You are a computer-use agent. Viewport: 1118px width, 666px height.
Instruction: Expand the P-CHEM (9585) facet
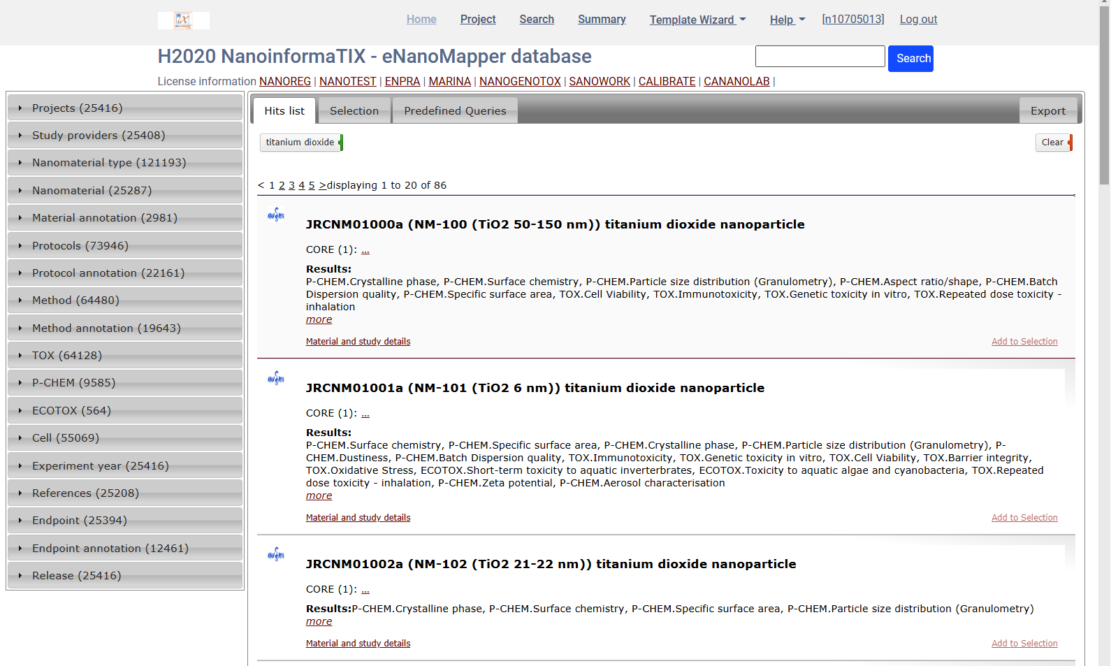coord(124,382)
